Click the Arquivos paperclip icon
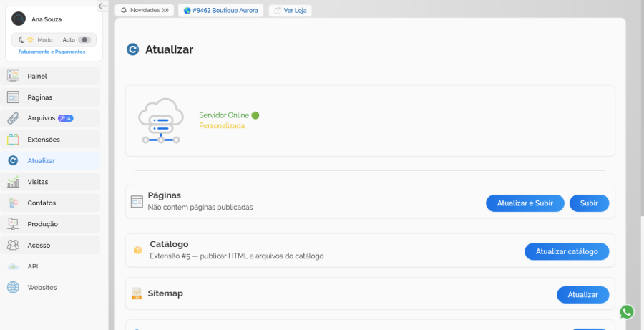Viewport: 644px width, 330px height. (x=13, y=118)
